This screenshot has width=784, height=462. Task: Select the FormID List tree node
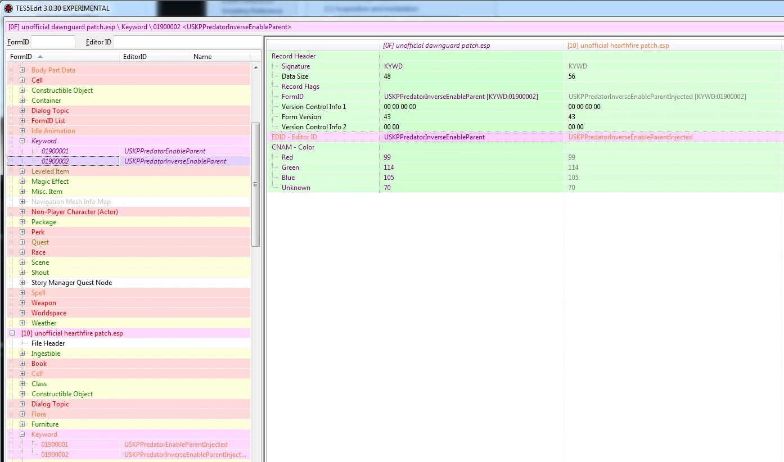point(48,121)
